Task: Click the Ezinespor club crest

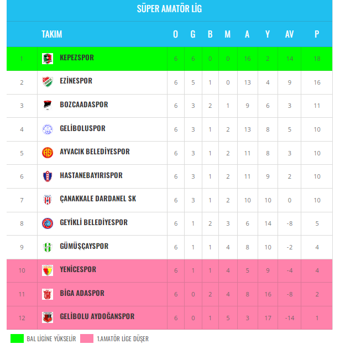Action: [x=48, y=82]
